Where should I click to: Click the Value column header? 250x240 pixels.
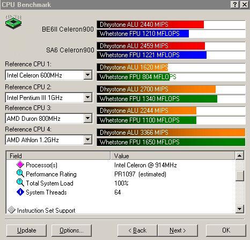(173, 156)
